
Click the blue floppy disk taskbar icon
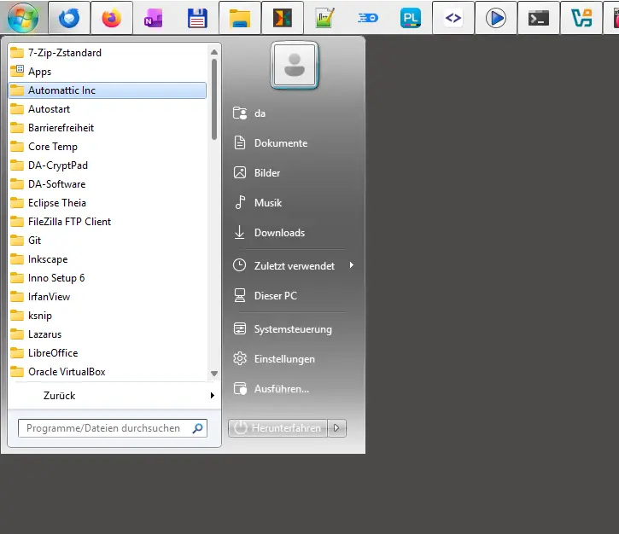coord(197,18)
